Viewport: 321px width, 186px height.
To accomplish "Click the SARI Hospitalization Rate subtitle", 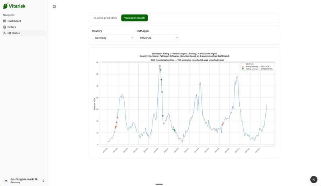I will (x=187, y=60).
